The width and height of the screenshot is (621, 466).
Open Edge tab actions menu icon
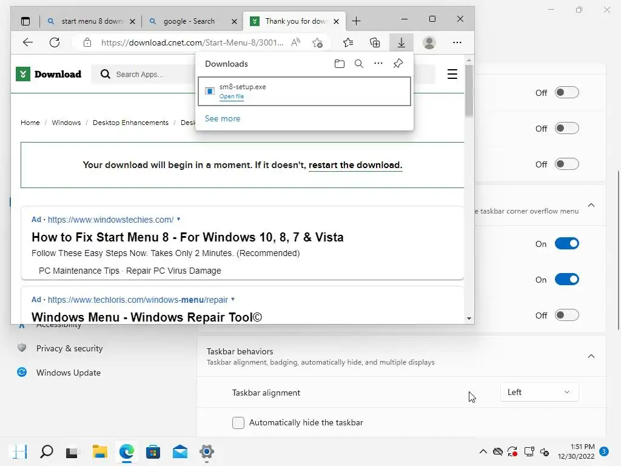coord(25,21)
